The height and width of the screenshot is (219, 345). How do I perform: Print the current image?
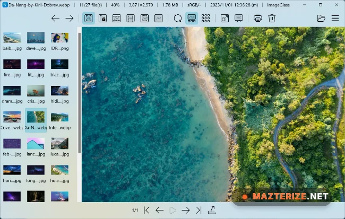(x=257, y=18)
